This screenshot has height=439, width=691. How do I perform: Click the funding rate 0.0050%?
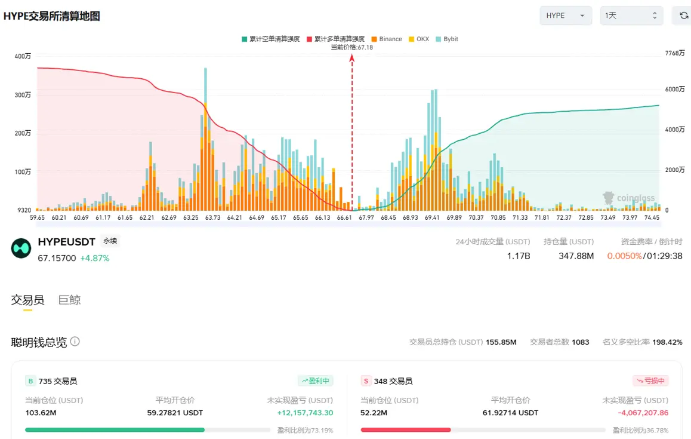tap(624, 256)
